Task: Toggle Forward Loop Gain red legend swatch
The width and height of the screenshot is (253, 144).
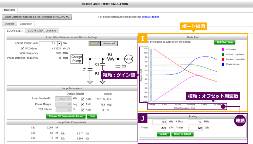Action: (223, 59)
